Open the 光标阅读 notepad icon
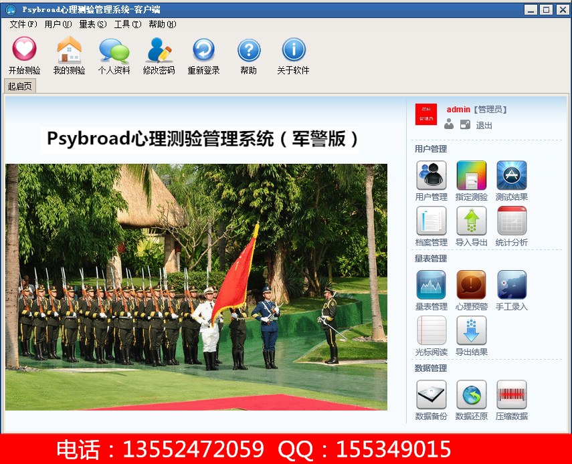 432,330
